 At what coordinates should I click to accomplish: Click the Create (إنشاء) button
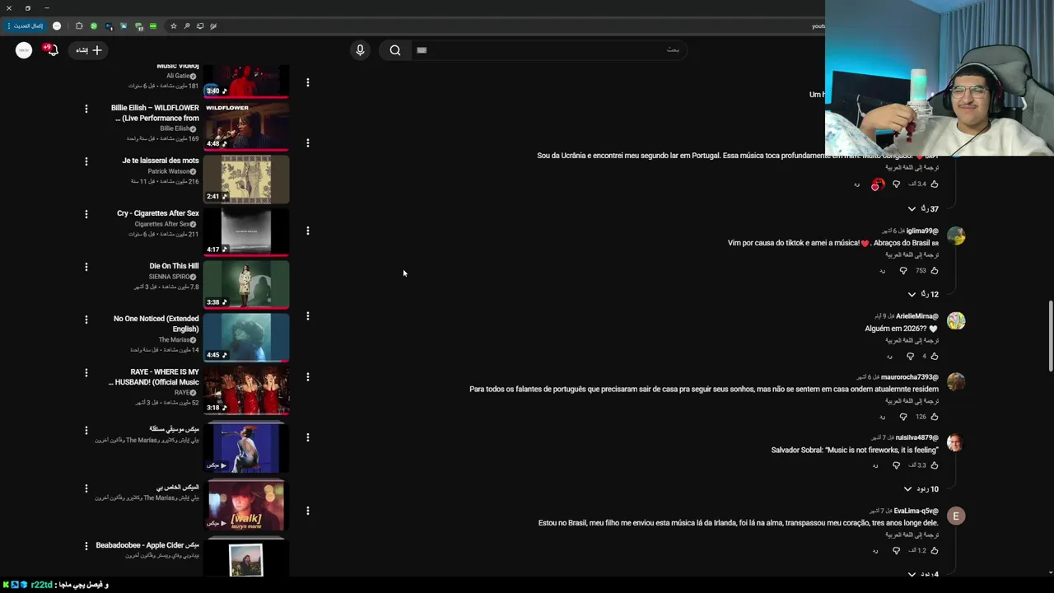[88, 50]
